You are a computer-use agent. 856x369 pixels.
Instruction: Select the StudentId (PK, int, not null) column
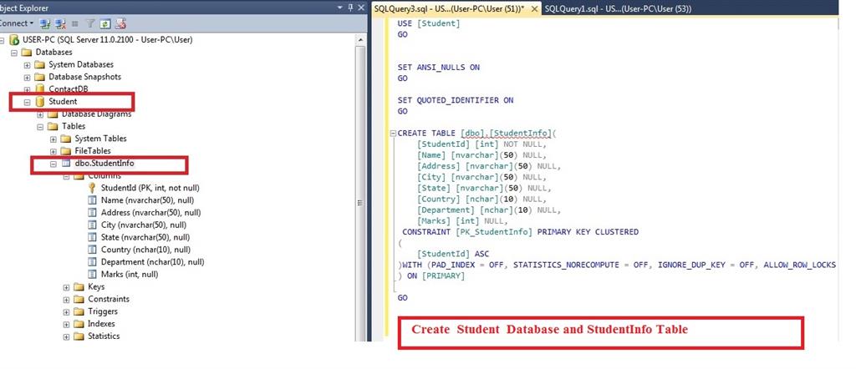pos(150,188)
